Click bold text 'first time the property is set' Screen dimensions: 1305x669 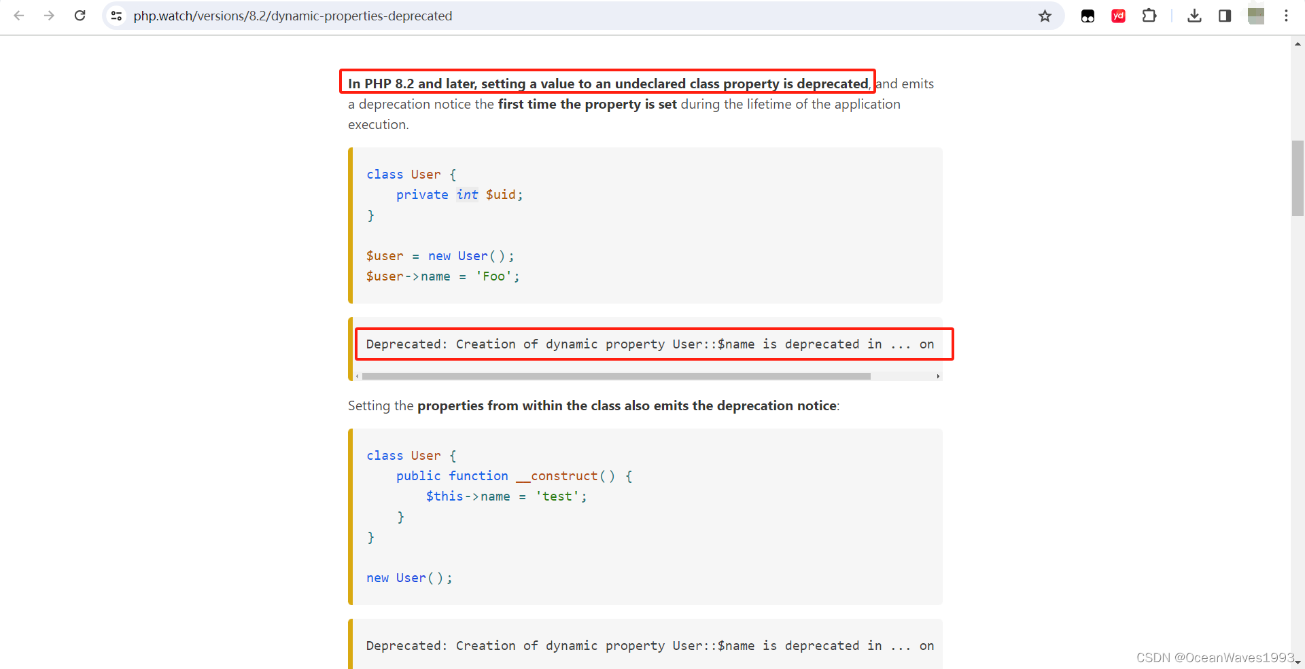pos(587,104)
